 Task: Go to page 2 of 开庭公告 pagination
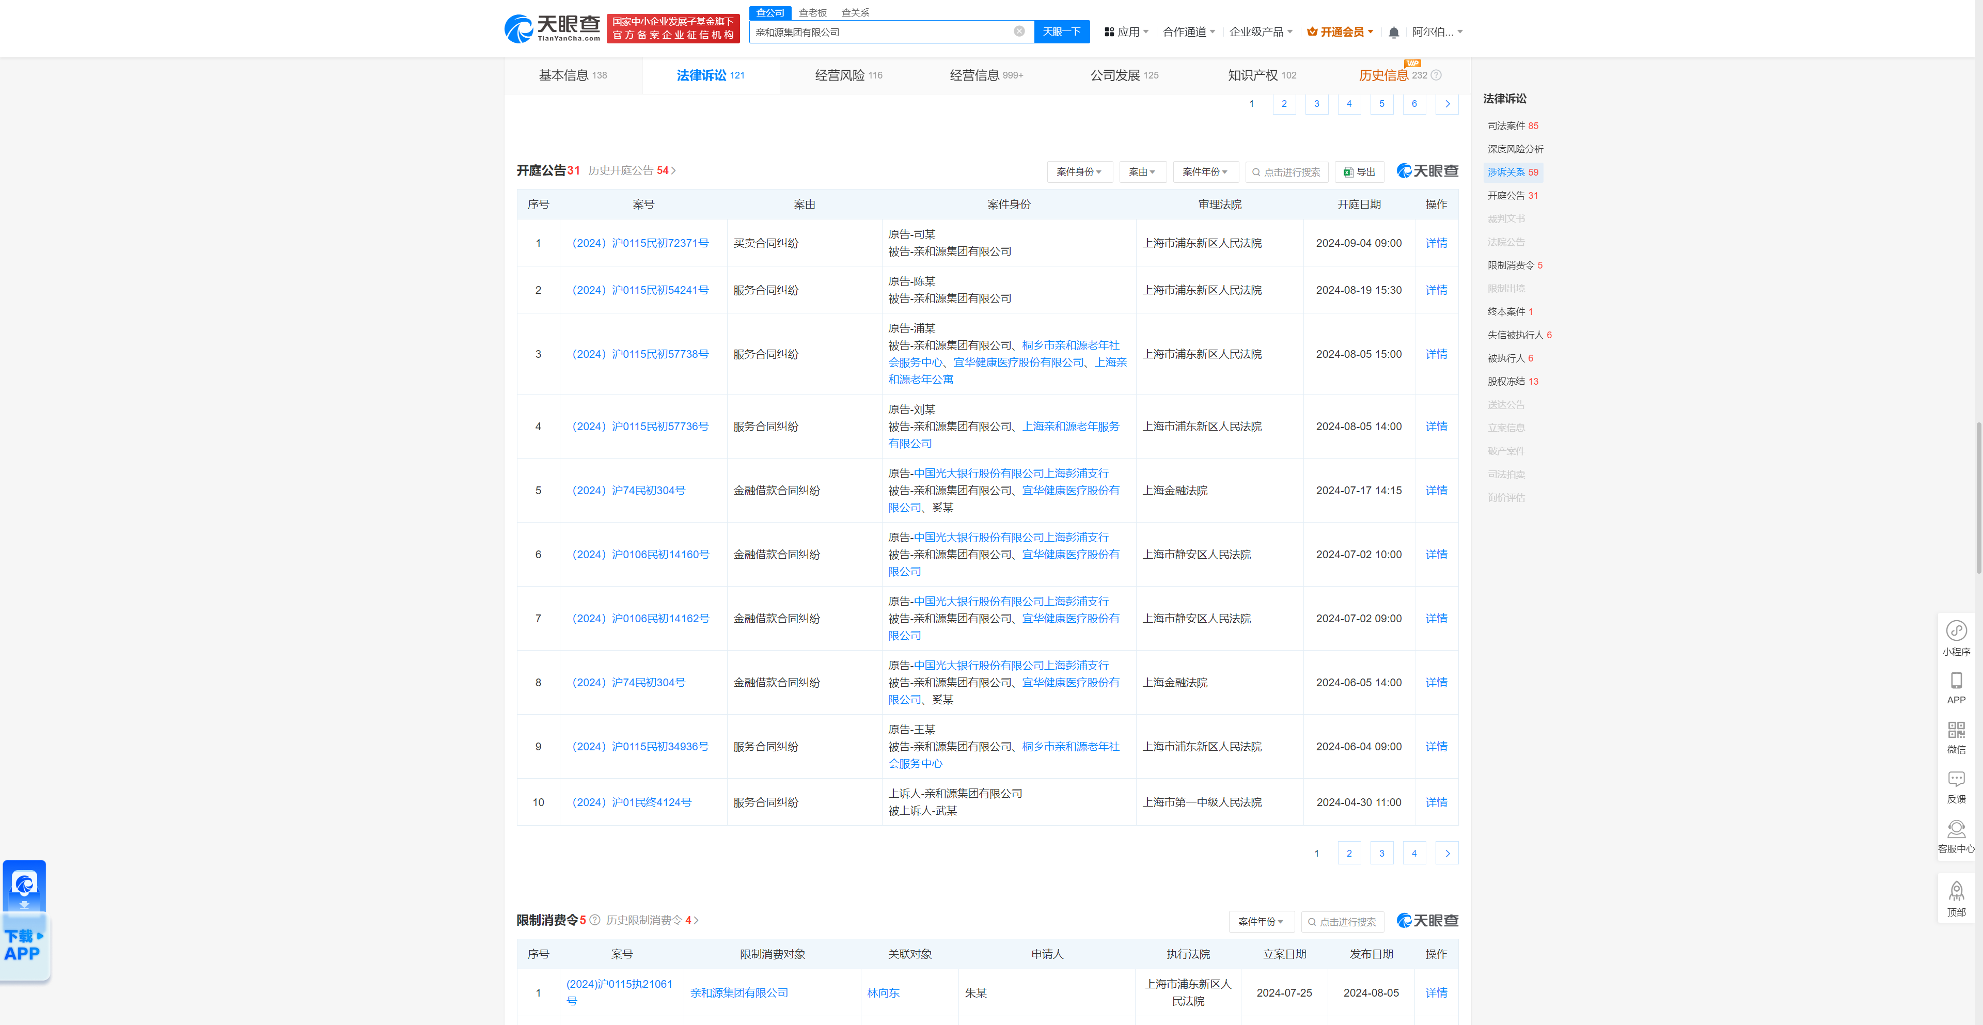pyautogui.click(x=1349, y=854)
